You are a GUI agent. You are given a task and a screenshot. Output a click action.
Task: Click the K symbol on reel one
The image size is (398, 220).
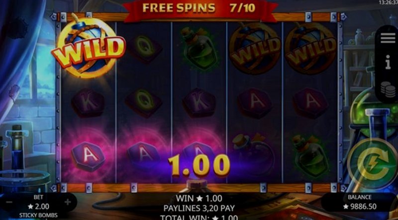coord(88,103)
